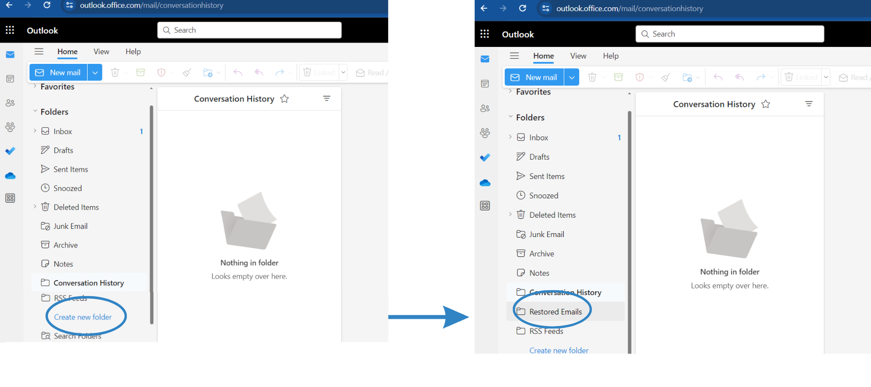
Task: Click Create new folder link in right window
Action: (x=559, y=350)
